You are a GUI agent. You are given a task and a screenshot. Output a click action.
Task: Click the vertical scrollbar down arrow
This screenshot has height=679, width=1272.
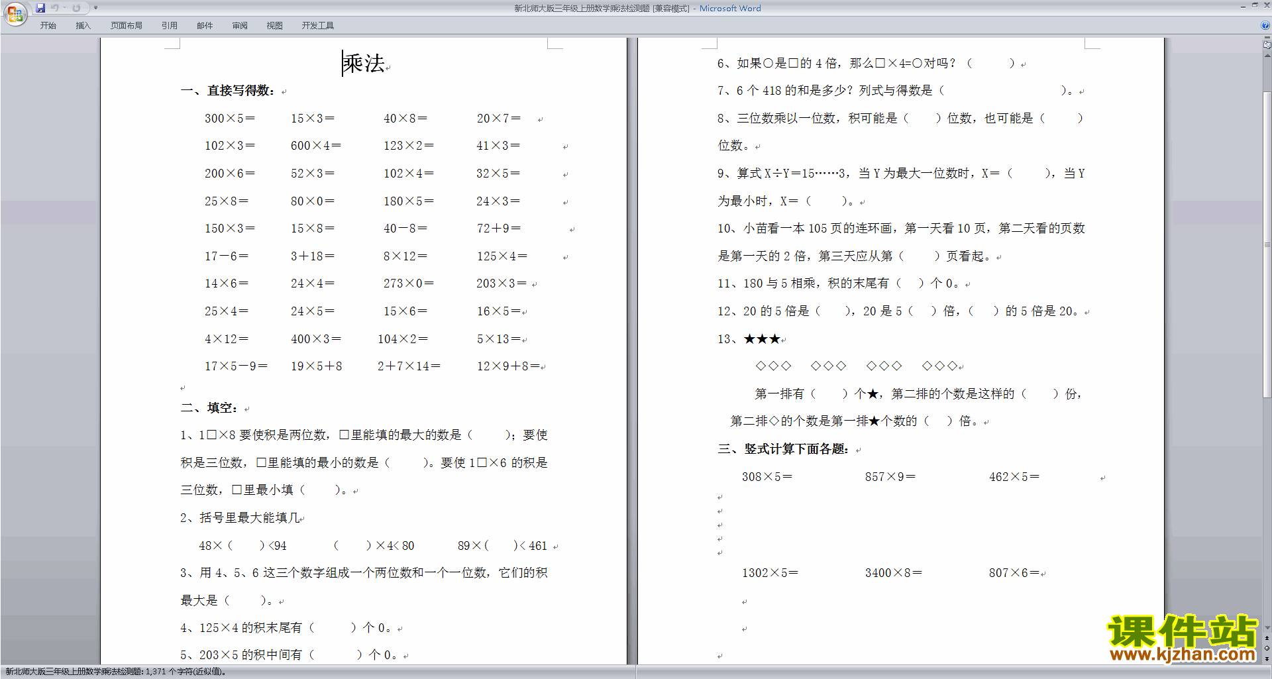1267,628
